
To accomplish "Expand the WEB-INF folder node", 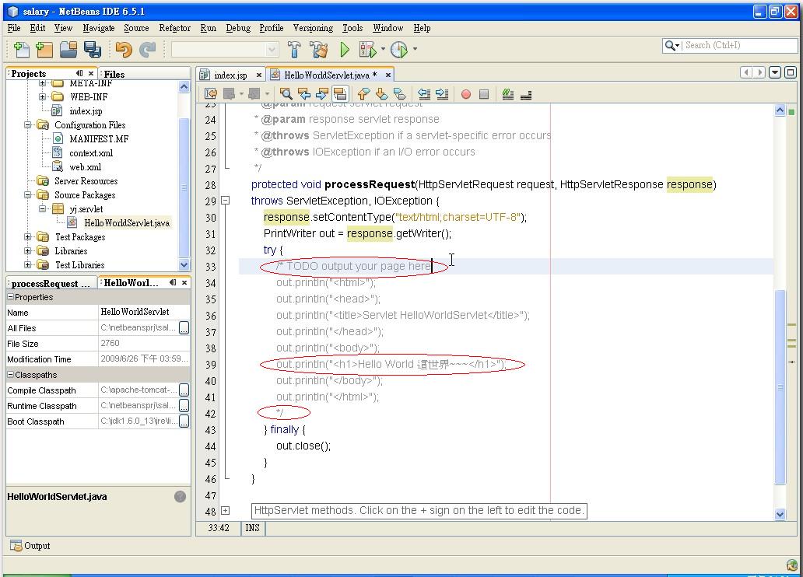I will [x=43, y=96].
